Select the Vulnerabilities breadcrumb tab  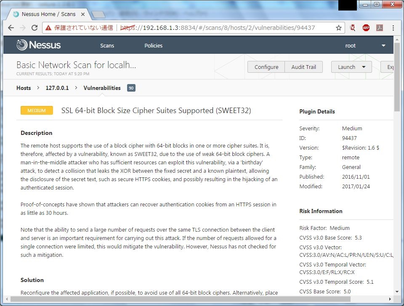tap(102, 88)
